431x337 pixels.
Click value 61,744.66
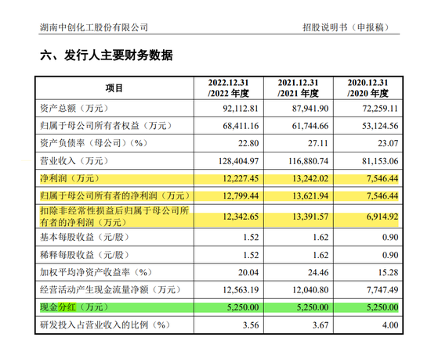click(310, 126)
